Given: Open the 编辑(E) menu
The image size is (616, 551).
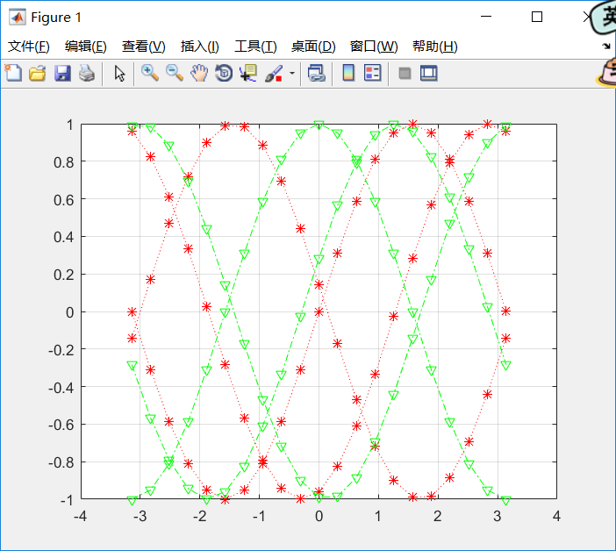Looking at the screenshot, I should [x=86, y=47].
